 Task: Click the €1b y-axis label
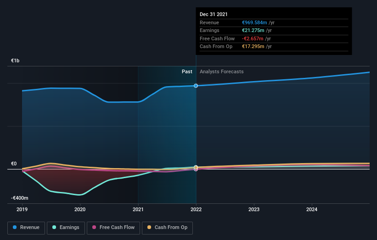point(15,60)
